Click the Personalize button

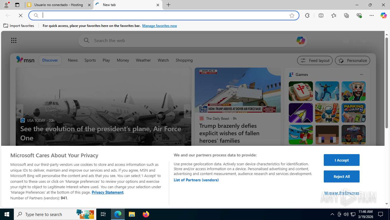click(353, 60)
